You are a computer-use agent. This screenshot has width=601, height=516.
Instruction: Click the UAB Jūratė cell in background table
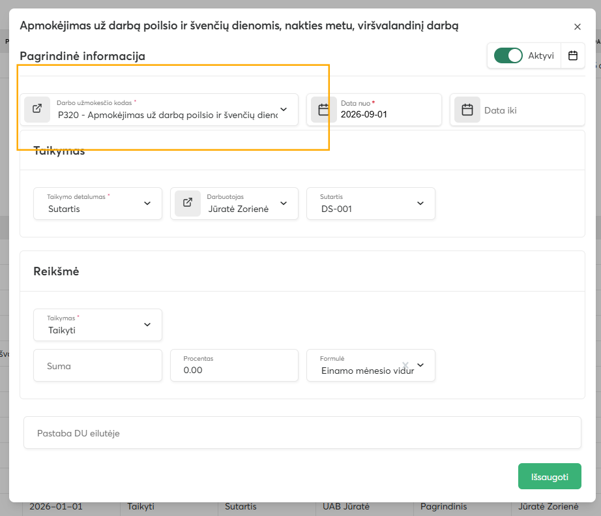346,507
